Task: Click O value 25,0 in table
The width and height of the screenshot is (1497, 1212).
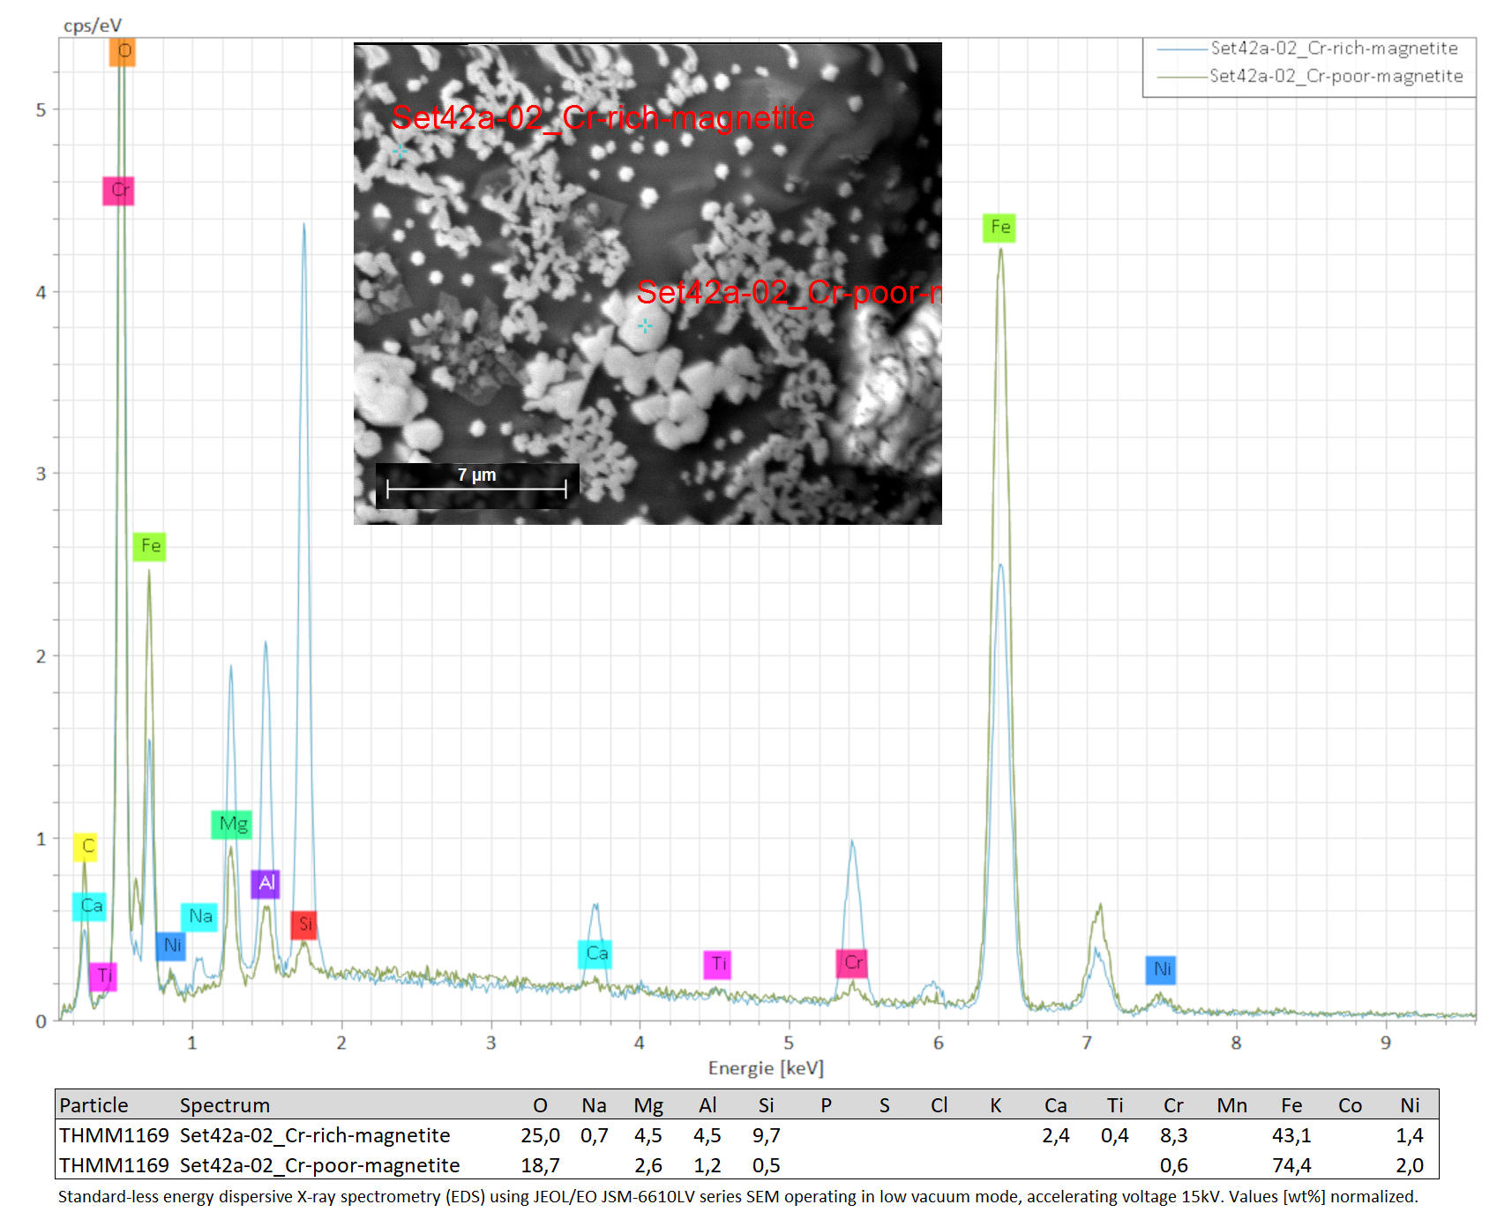Action: pyautogui.click(x=540, y=1135)
